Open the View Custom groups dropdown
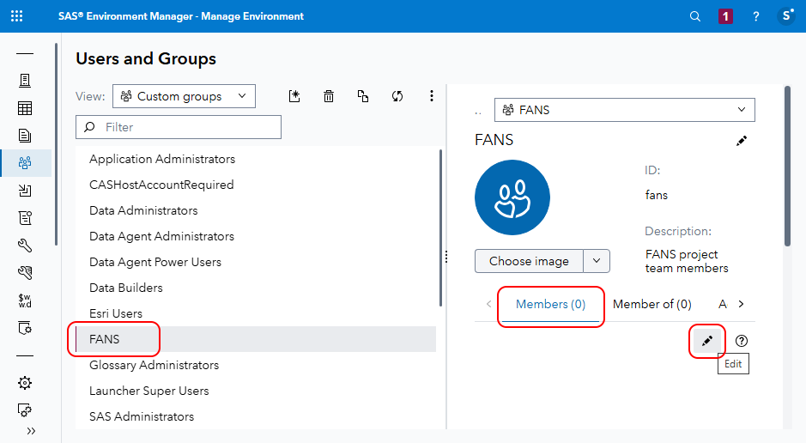The image size is (806, 443). click(x=184, y=96)
